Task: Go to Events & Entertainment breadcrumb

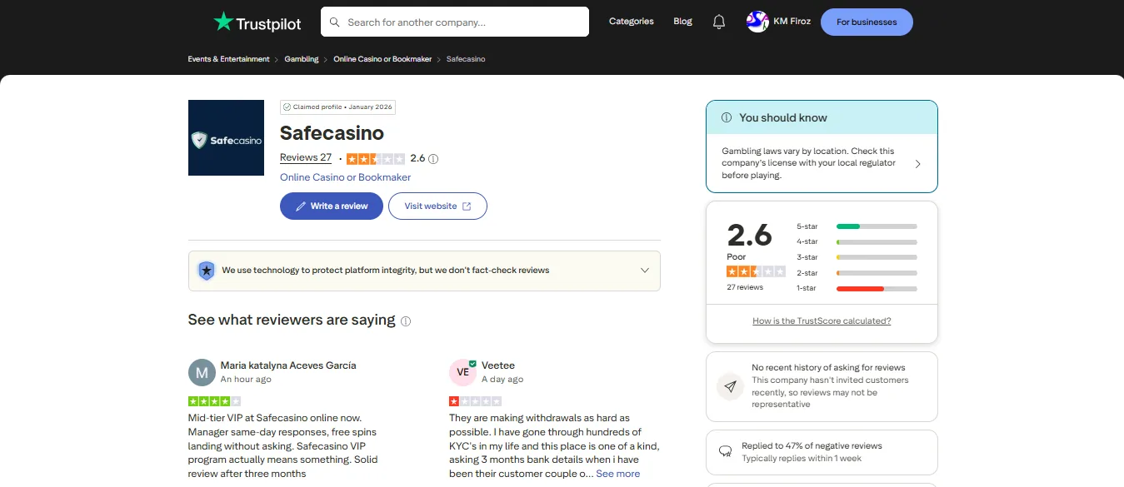Action: pos(228,59)
